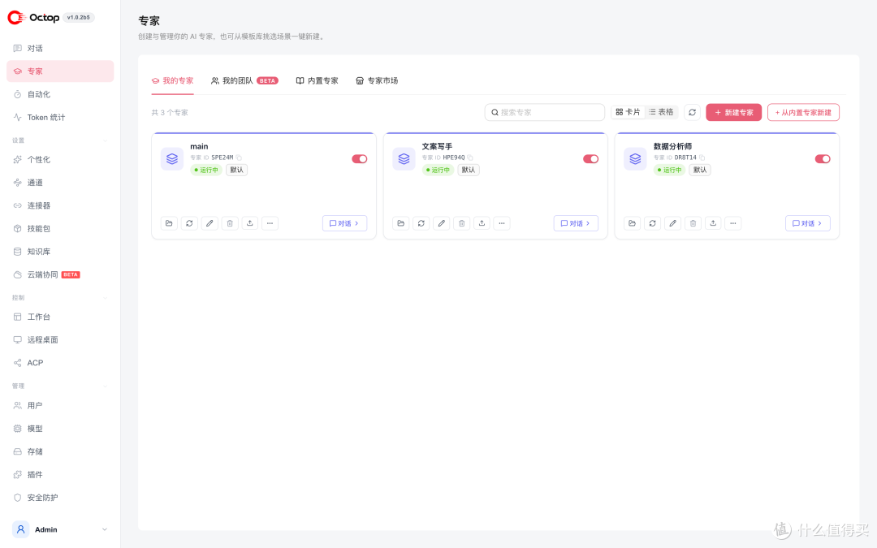The width and height of the screenshot is (877, 548).
Task: Expand the Admin account menu
Action: click(60, 529)
